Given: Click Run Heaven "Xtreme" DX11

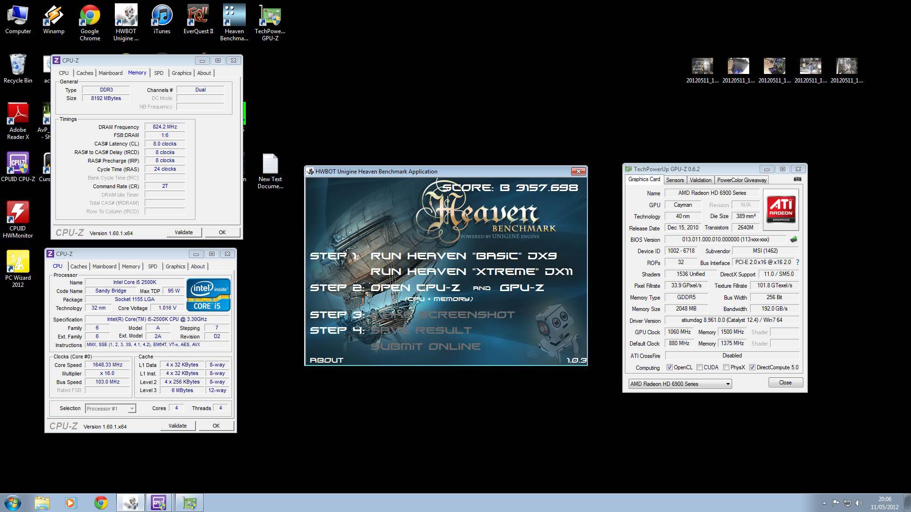Looking at the screenshot, I should pos(472,272).
